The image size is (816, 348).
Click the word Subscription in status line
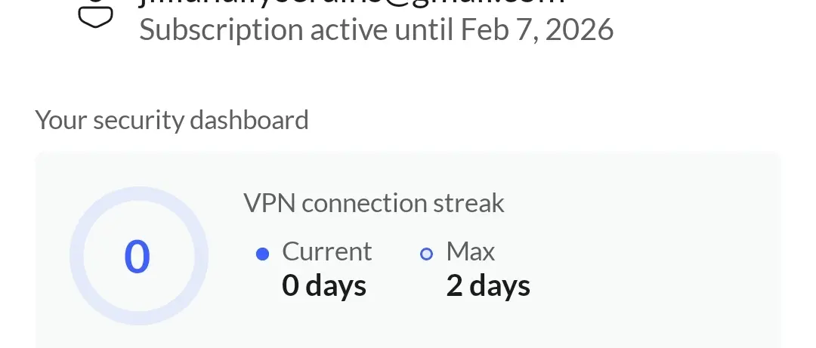(x=221, y=29)
